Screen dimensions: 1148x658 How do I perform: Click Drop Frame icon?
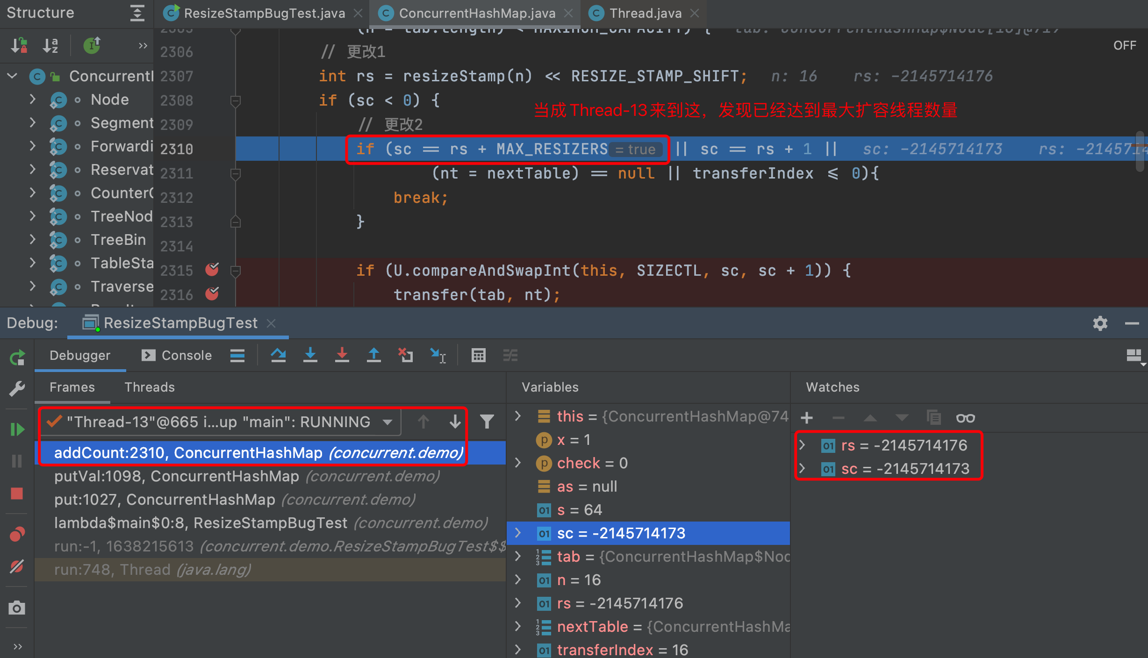click(x=406, y=356)
